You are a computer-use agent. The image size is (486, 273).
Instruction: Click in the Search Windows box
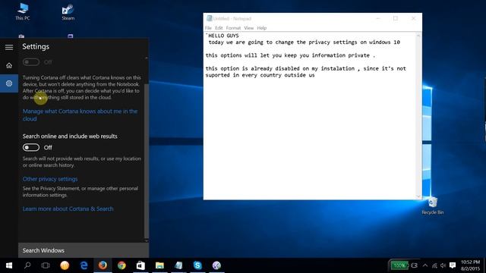point(84,250)
